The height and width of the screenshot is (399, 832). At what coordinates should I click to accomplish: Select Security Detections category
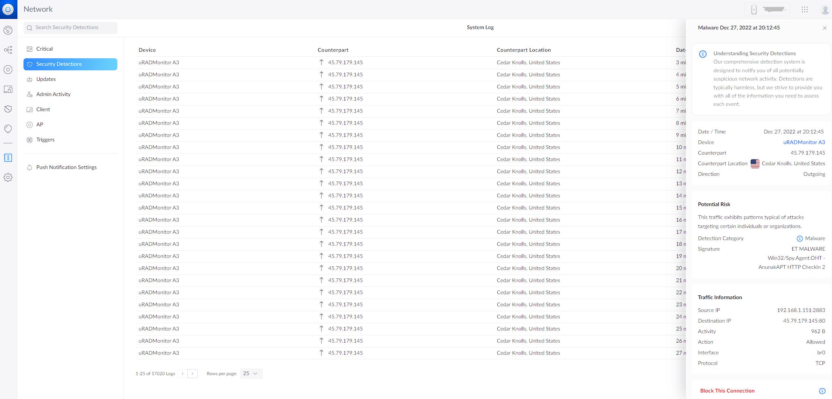pyautogui.click(x=70, y=64)
